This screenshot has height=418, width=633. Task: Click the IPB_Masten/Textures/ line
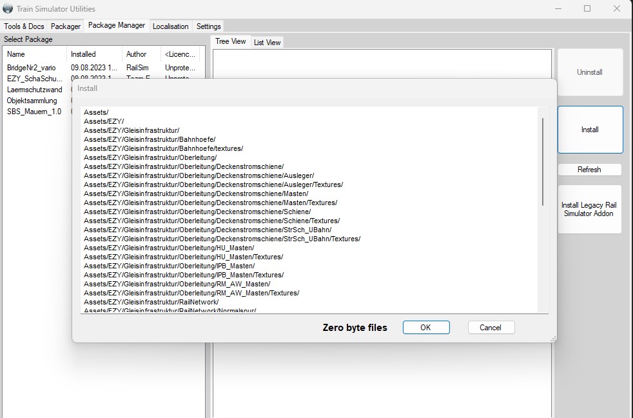184,275
